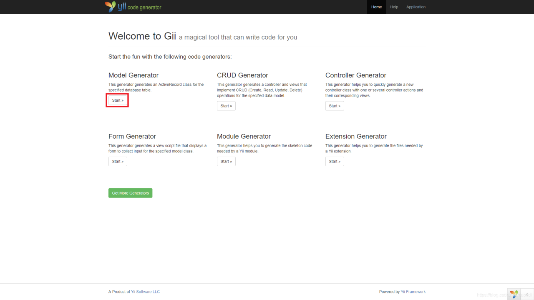Start the Extension Generator
The height and width of the screenshot is (300, 534).
[x=335, y=161]
